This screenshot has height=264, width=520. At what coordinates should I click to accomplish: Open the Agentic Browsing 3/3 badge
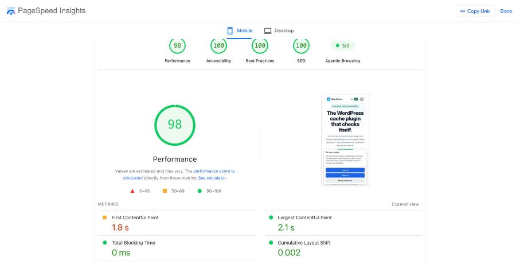[342, 45]
